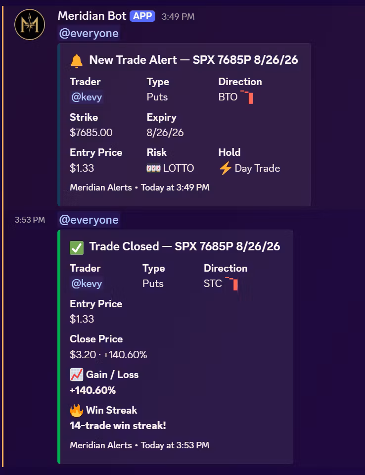The height and width of the screenshot is (475, 365).
Task: Click the New Trade Alert embed title
Action: [x=193, y=60]
